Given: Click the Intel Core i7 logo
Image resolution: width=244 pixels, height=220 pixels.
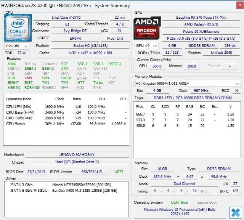Looking at the screenshot, I should [18, 28].
